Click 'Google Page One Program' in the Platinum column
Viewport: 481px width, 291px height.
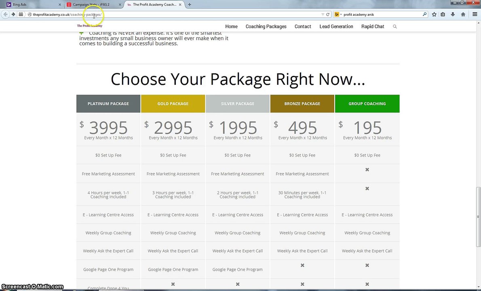point(108,270)
